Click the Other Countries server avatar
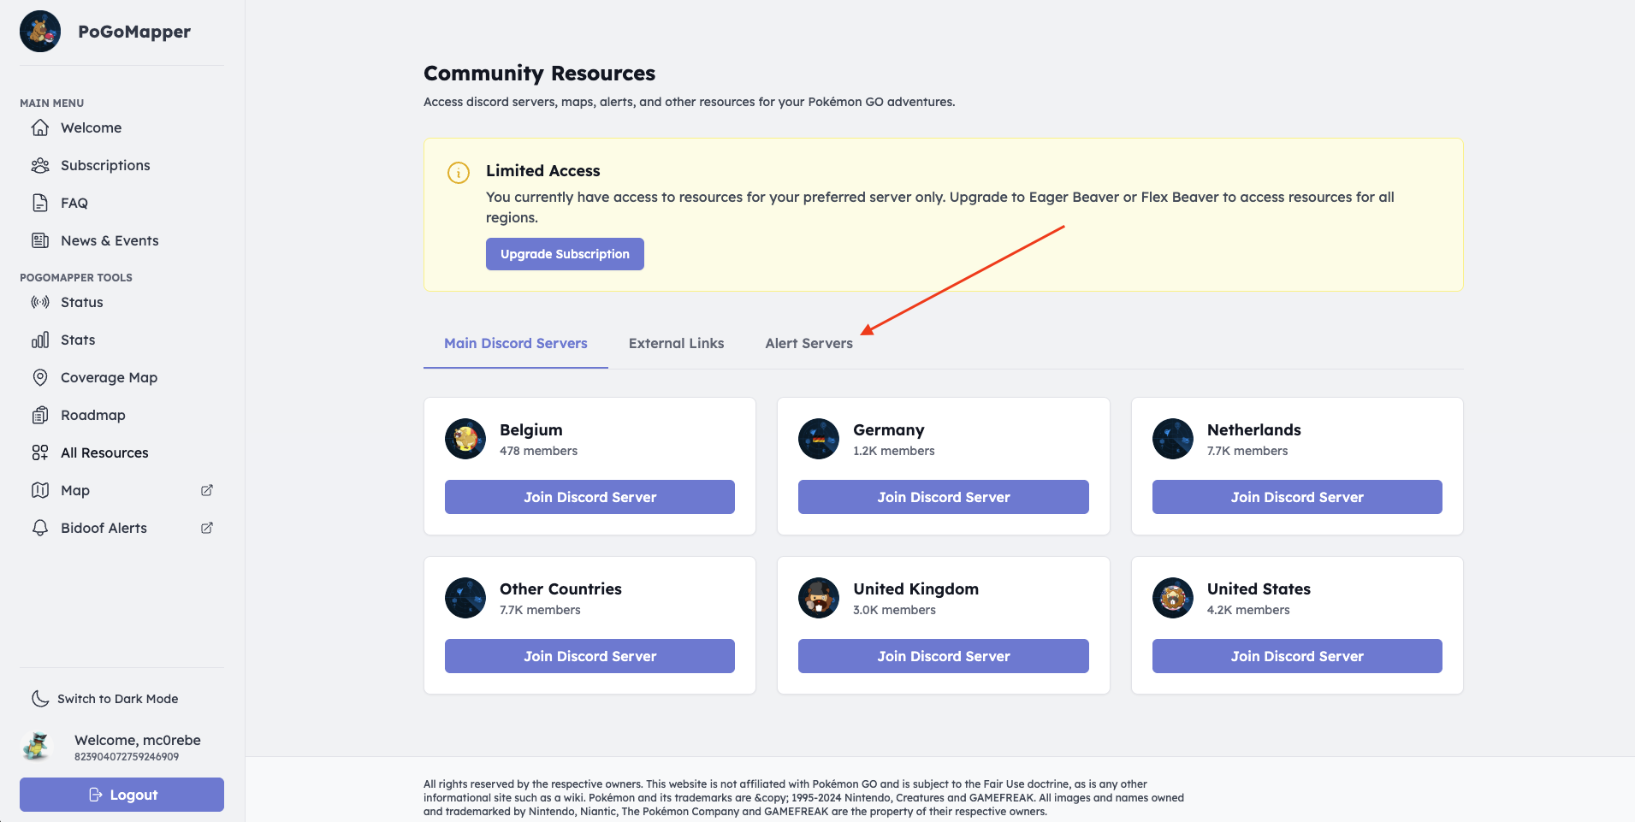The height and width of the screenshot is (822, 1635). point(465,598)
